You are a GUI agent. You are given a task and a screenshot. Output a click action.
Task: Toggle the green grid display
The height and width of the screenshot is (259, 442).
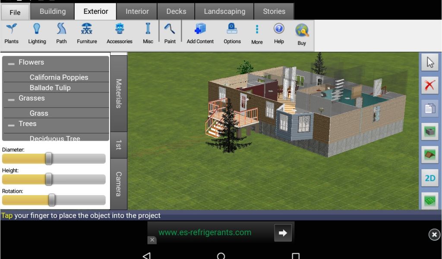pos(430,201)
